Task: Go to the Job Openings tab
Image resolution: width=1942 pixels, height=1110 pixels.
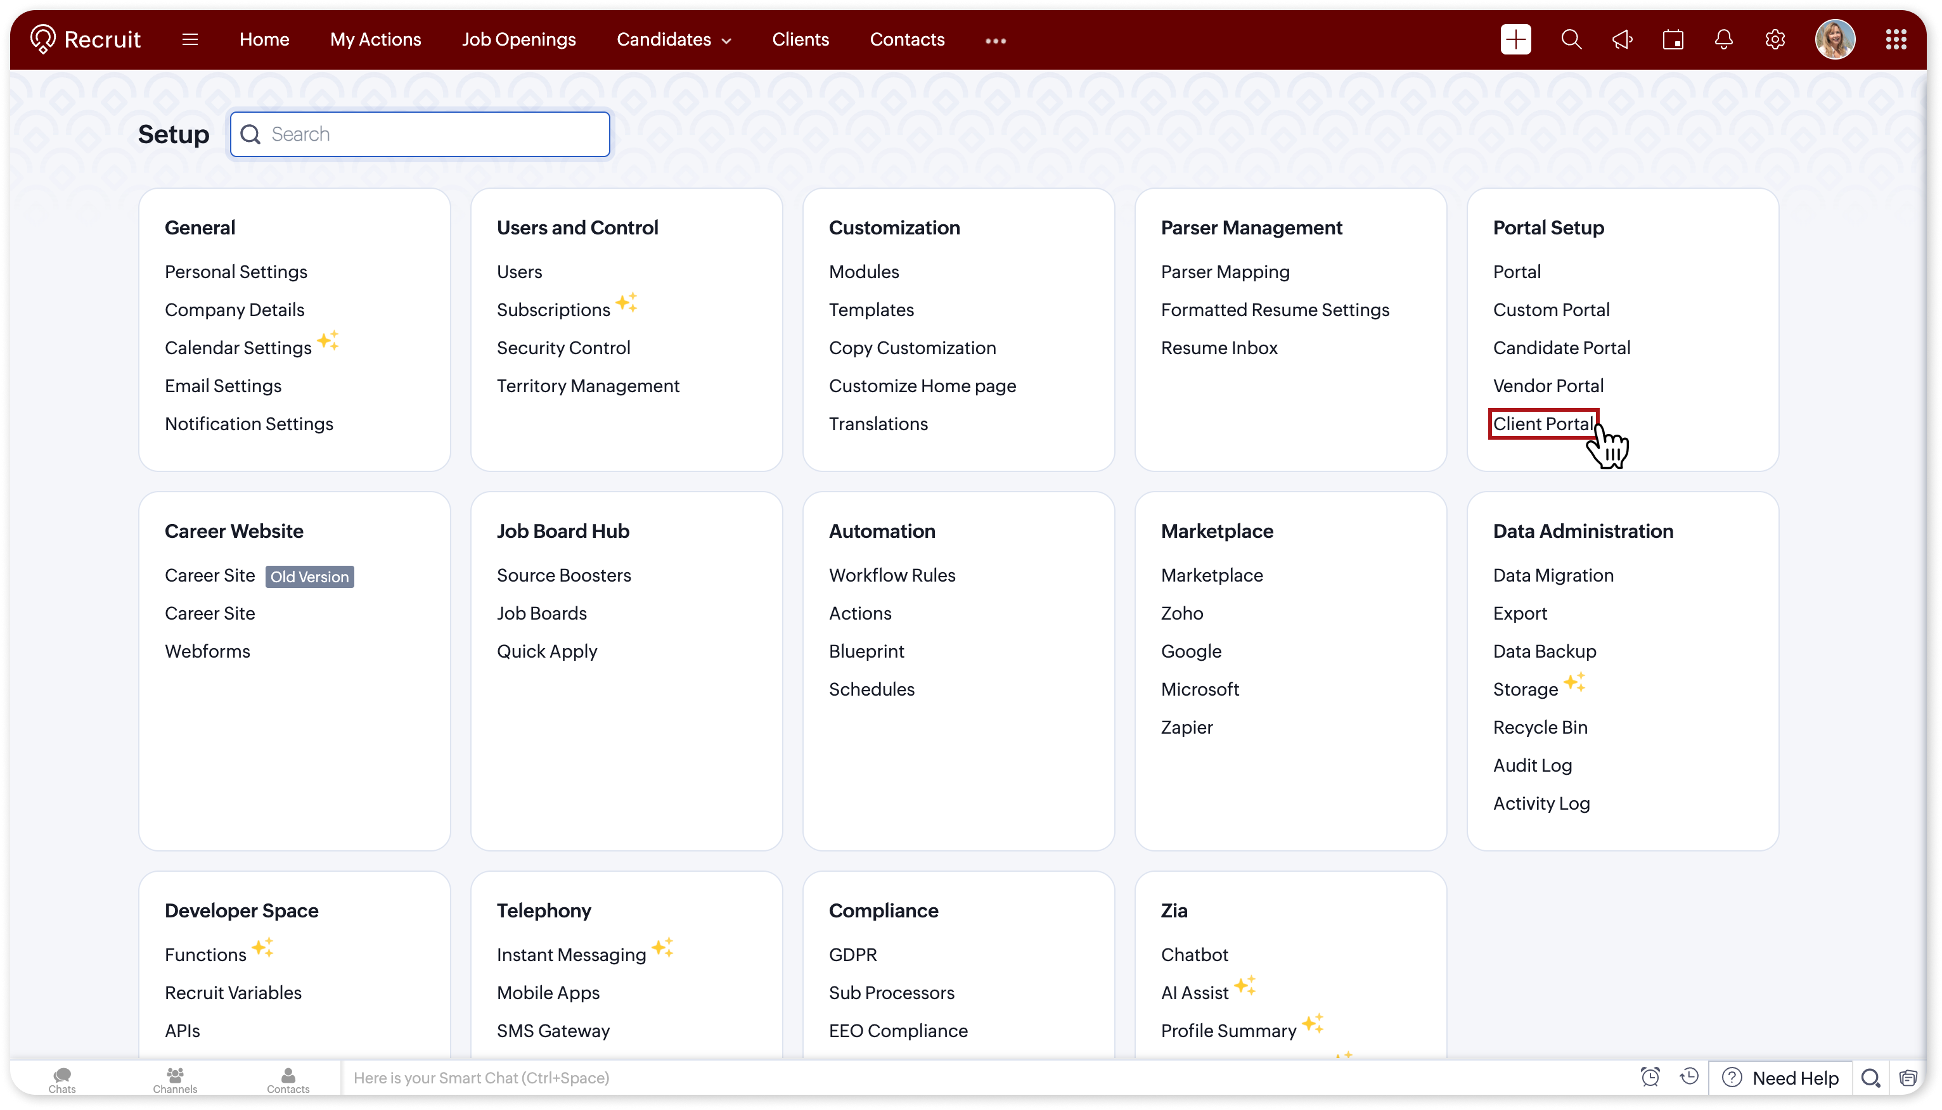Action: pos(518,40)
